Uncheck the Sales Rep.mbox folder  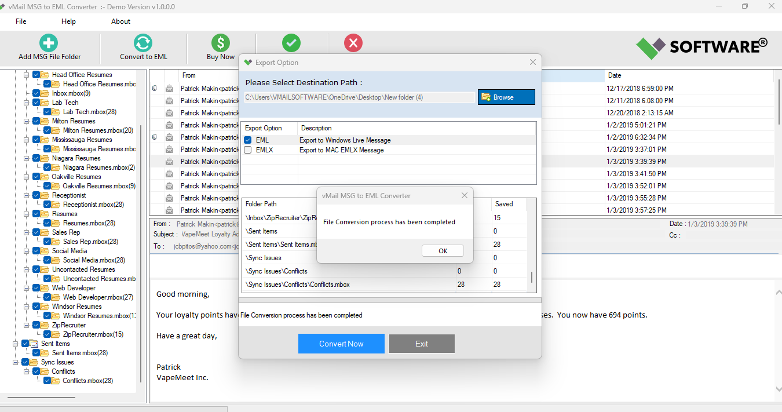[47, 241]
